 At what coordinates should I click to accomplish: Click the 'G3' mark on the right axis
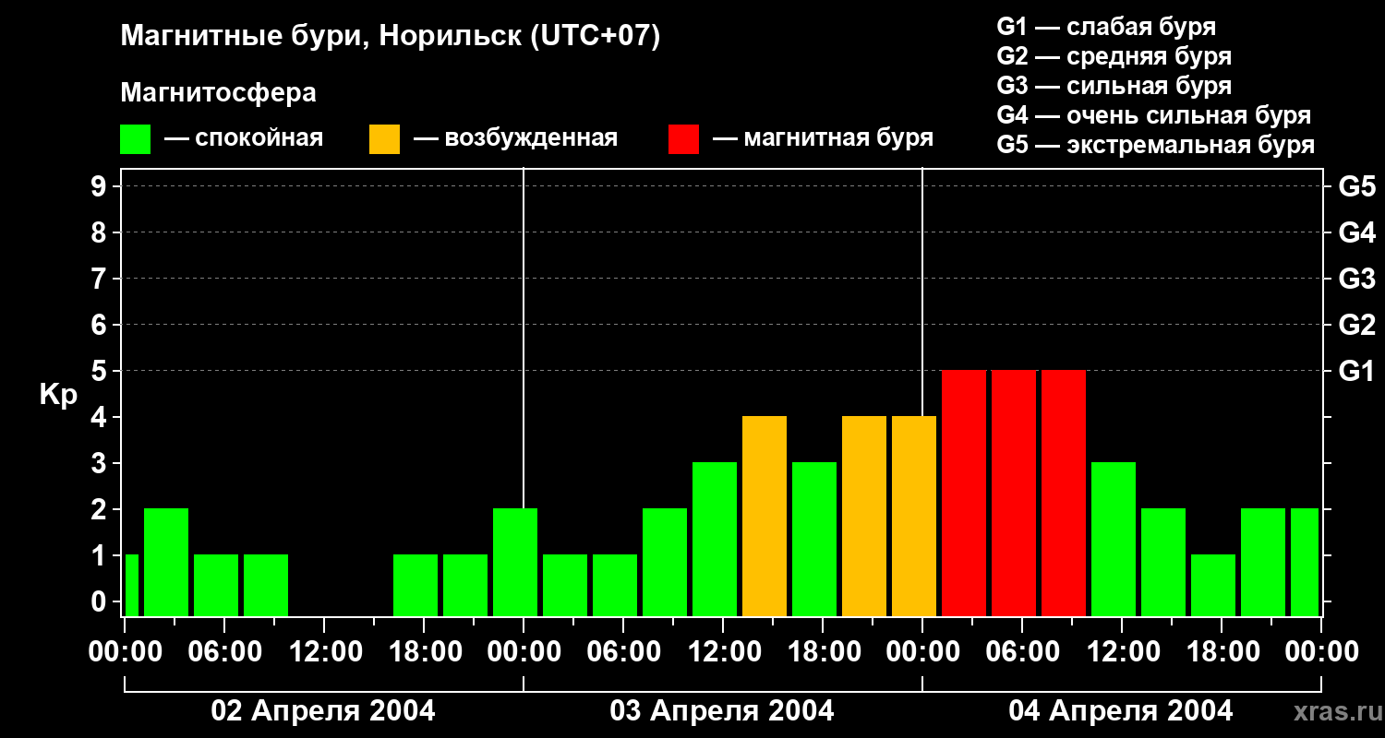(1356, 279)
